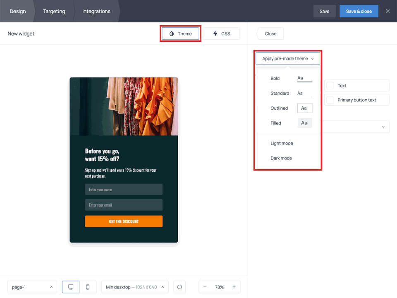The height and width of the screenshot is (298, 397).
Task: Switch to Light mode
Action: 282,143
